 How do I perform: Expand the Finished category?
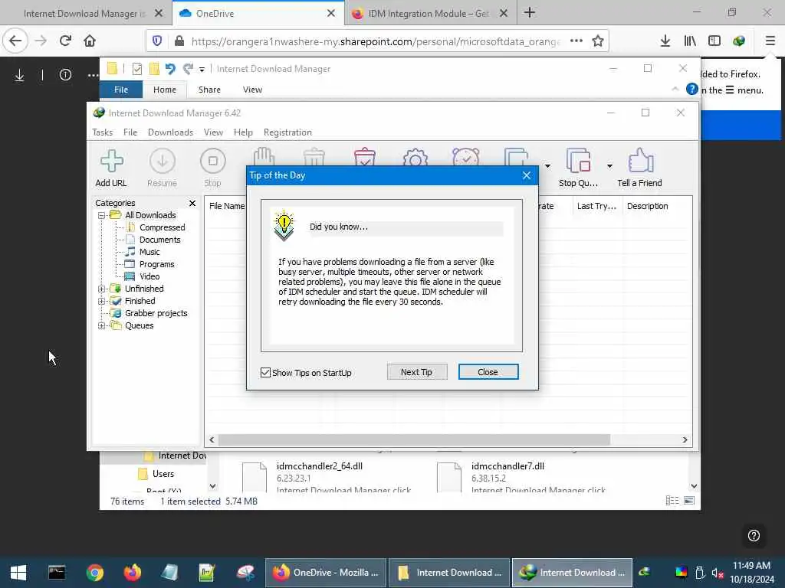tap(102, 301)
